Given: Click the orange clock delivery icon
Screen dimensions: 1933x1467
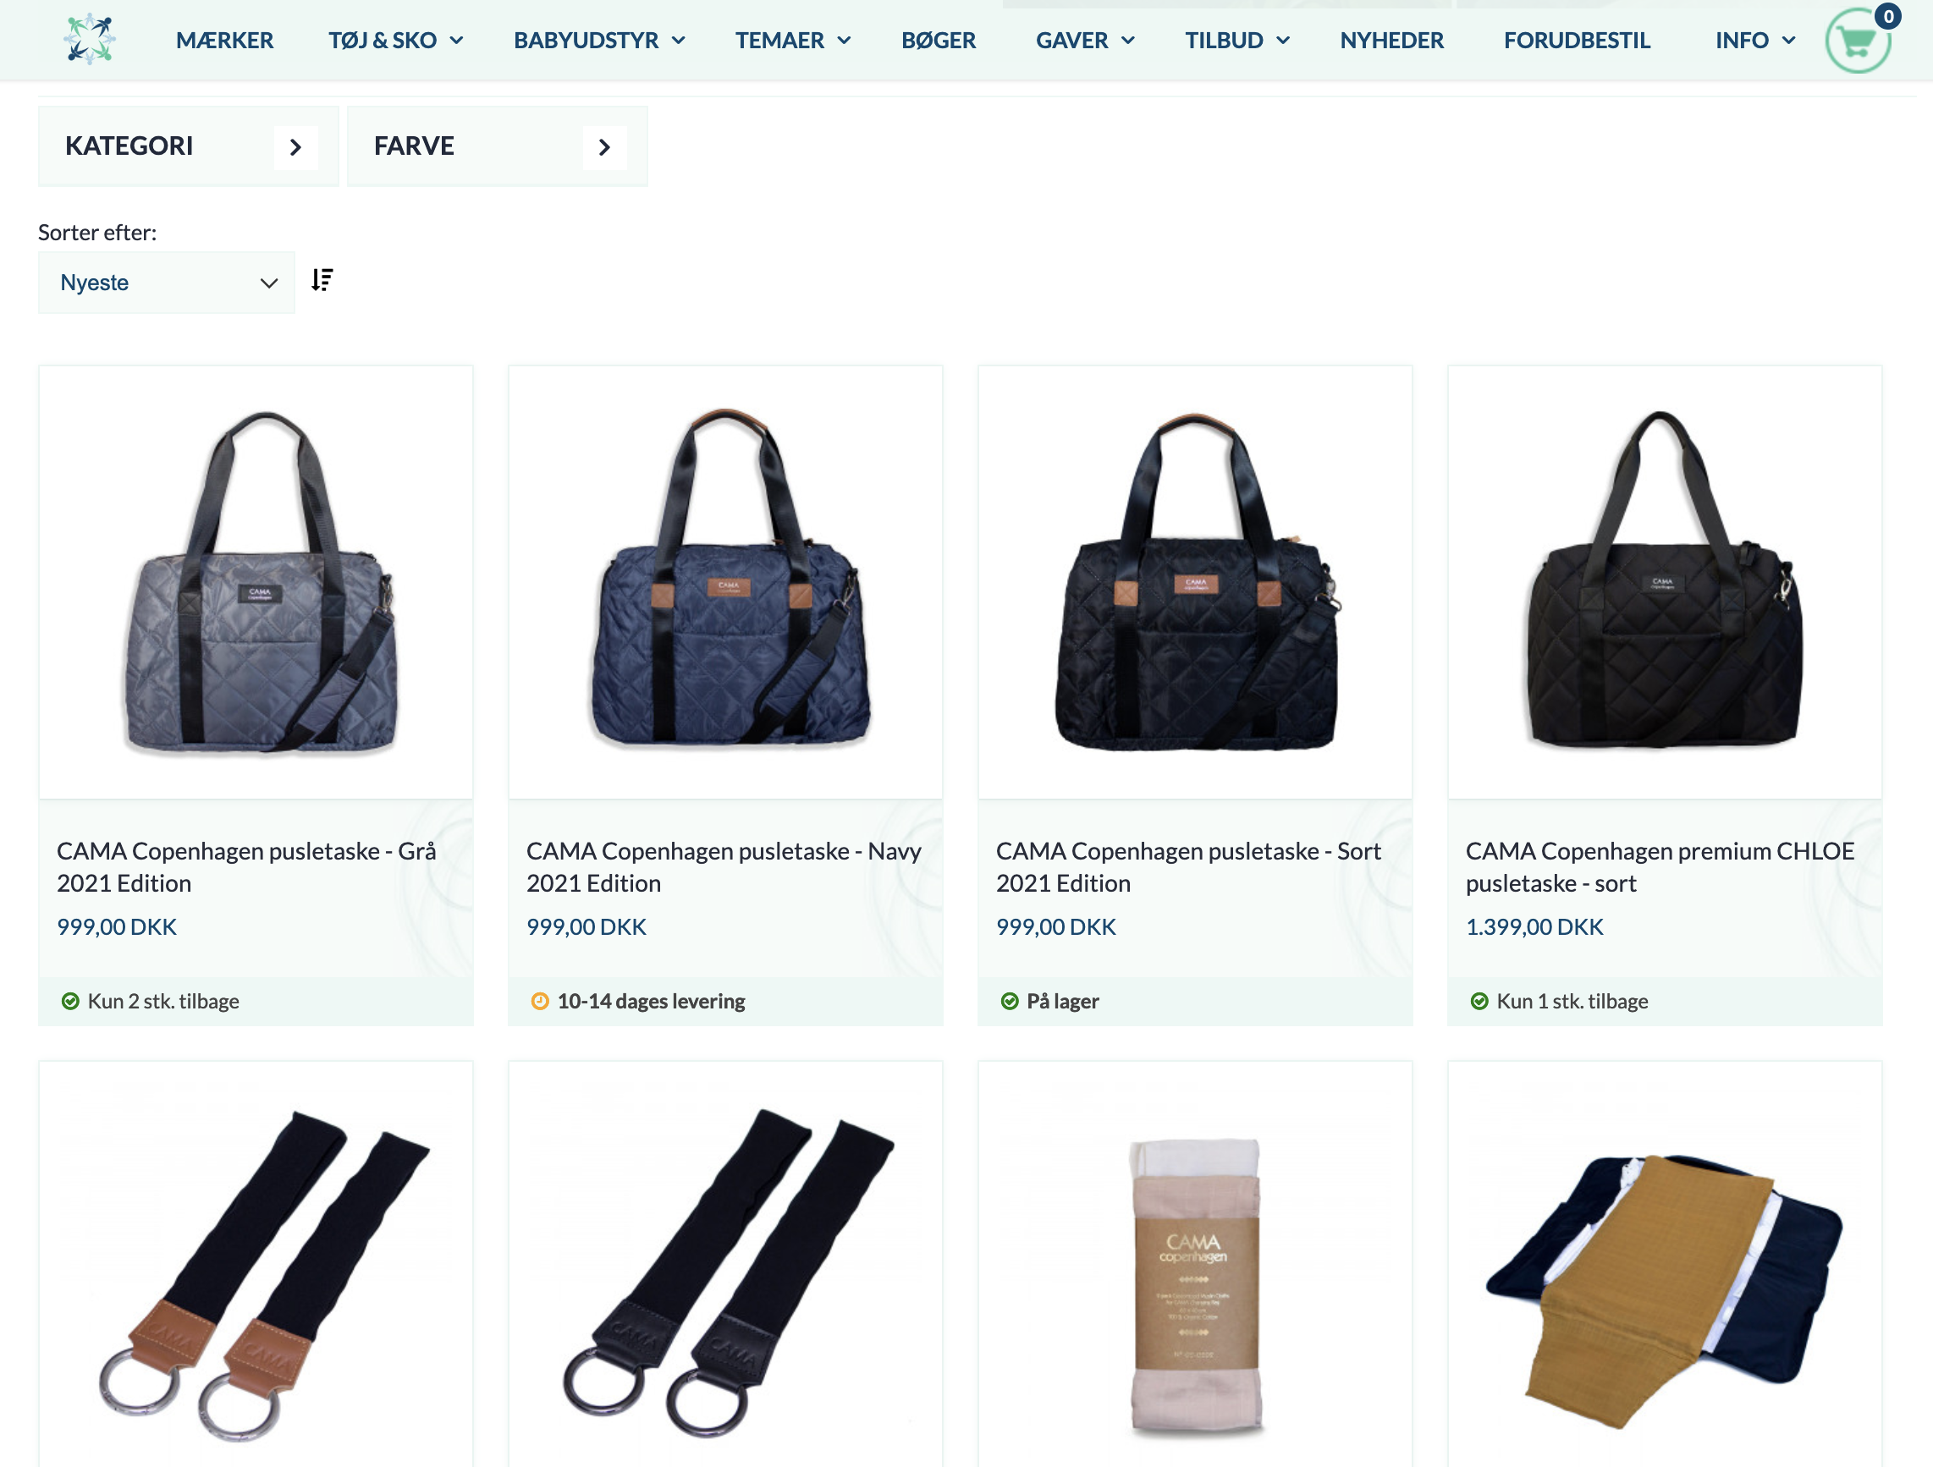Looking at the screenshot, I should click(x=540, y=1002).
